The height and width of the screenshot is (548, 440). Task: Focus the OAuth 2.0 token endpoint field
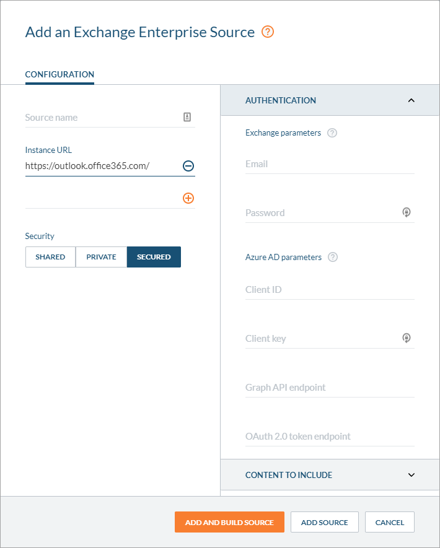click(330, 436)
